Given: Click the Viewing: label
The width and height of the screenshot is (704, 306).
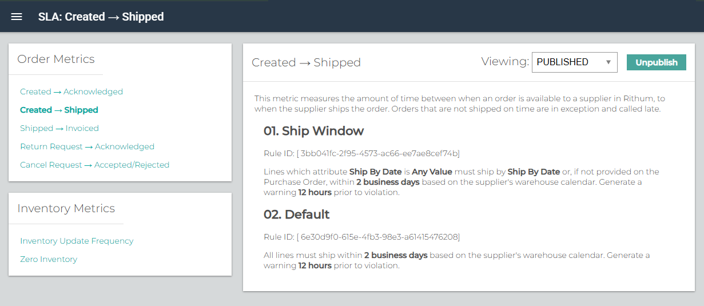Looking at the screenshot, I should 505,62.
